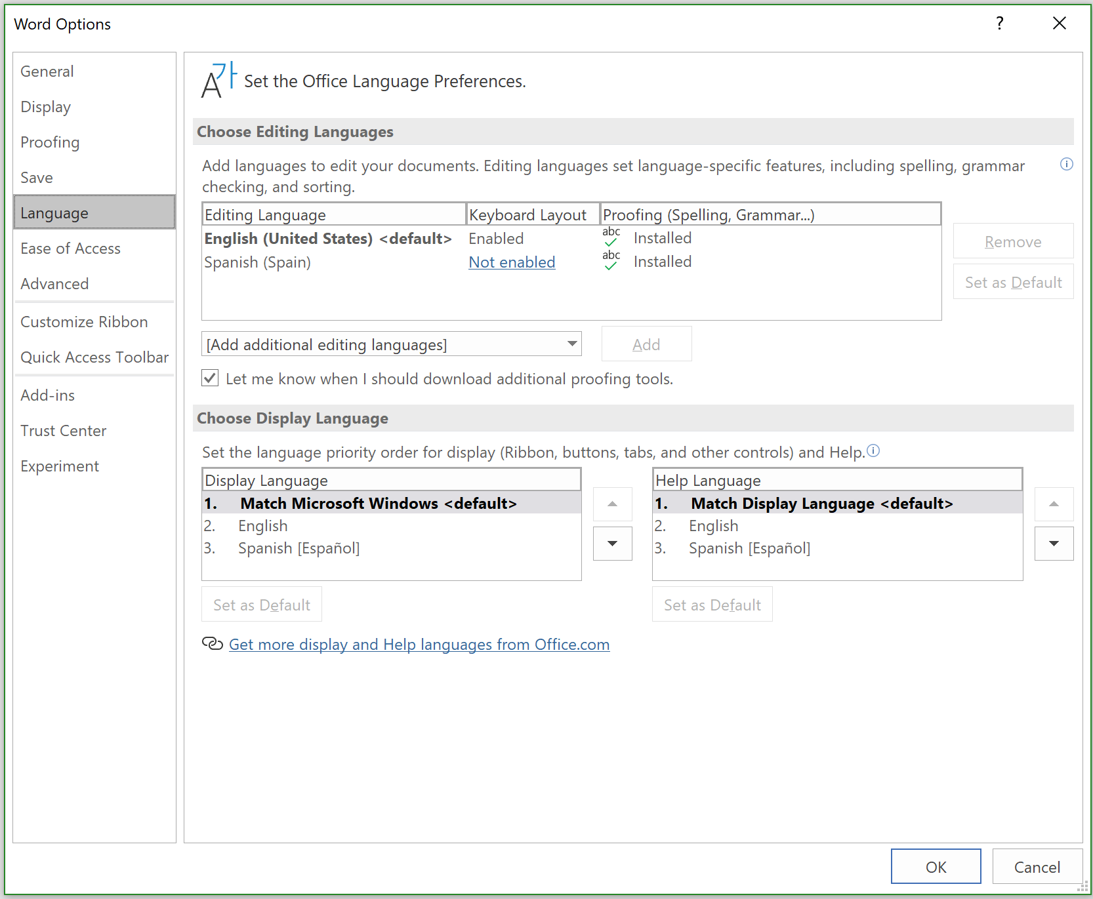Screen dimensions: 1093x899
Task: Click the Office Language Preferences header icon
Action: (x=217, y=81)
